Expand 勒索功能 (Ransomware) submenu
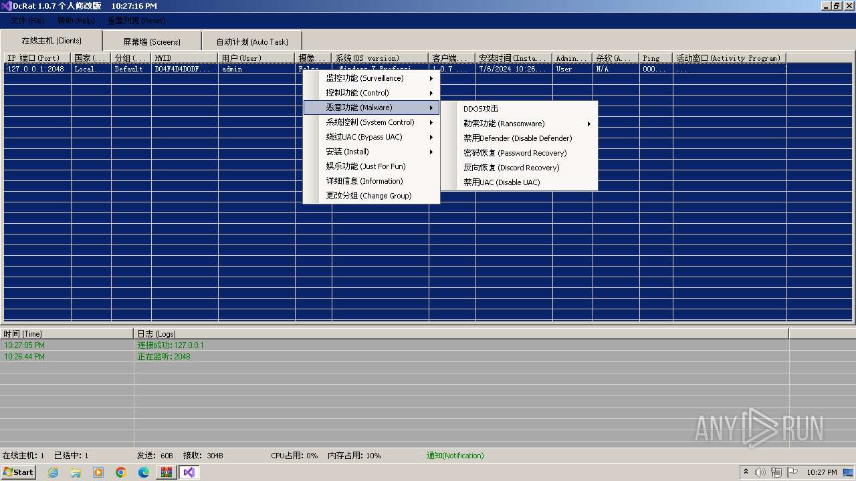The width and height of the screenshot is (856, 481). [x=519, y=124]
